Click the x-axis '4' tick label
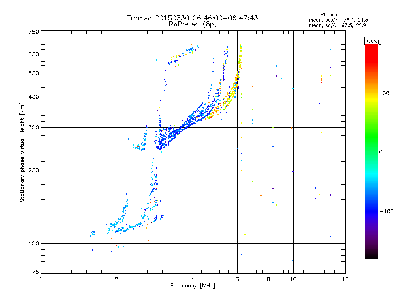406x304 pixels. tap(193, 279)
